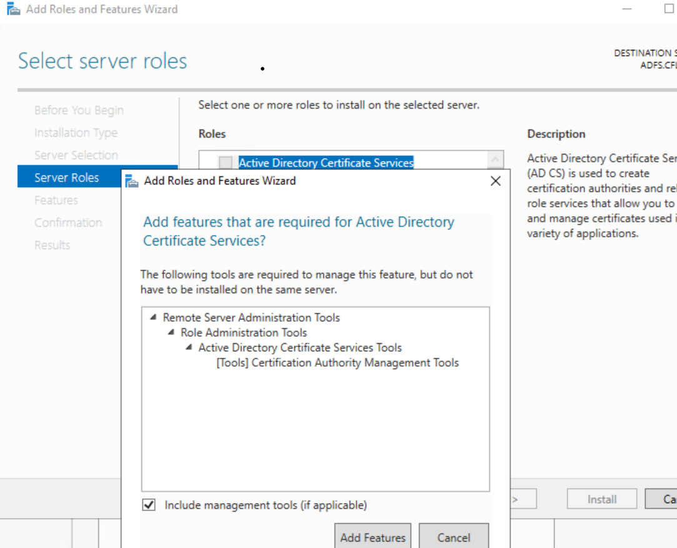Check Active Directory Certificate Services checkbox

pos(226,162)
